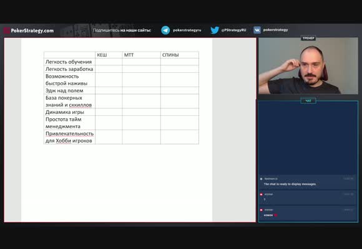Click the Telegram icon in the header
362x249 pixels.
point(165,30)
